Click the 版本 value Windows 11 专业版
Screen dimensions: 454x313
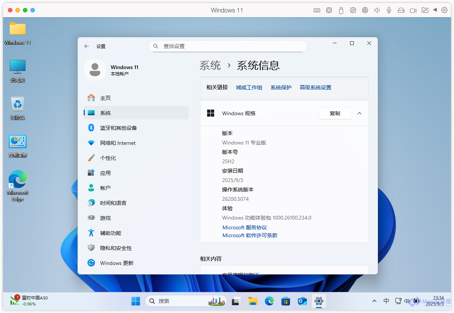coord(244,143)
